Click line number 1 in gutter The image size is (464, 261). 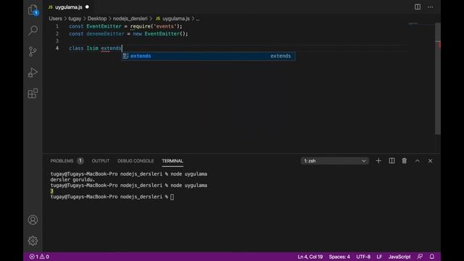tap(57, 26)
